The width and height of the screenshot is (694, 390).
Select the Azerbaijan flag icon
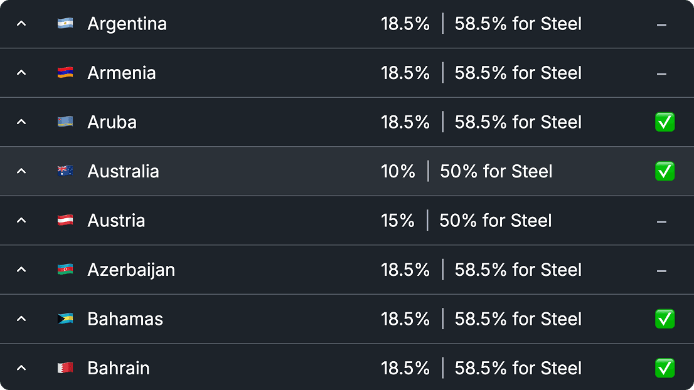click(65, 270)
